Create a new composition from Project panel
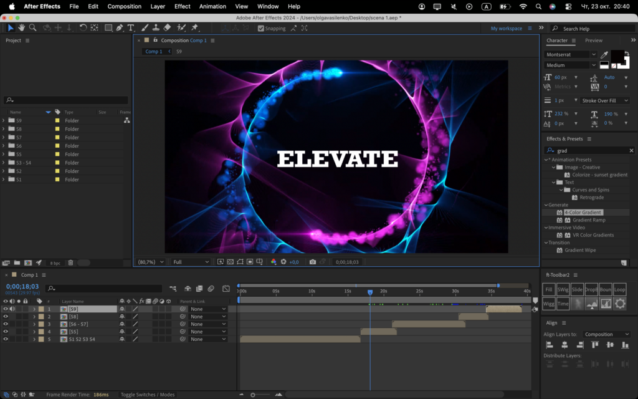Screen dimensions: 638x399 tap(28, 262)
